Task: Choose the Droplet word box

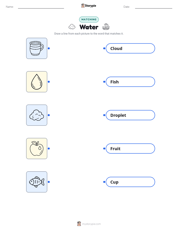Action: pyautogui.click(x=130, y=115)
